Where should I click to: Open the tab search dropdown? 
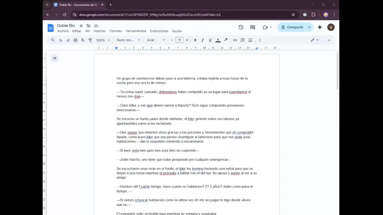click(x=47, y=5)
